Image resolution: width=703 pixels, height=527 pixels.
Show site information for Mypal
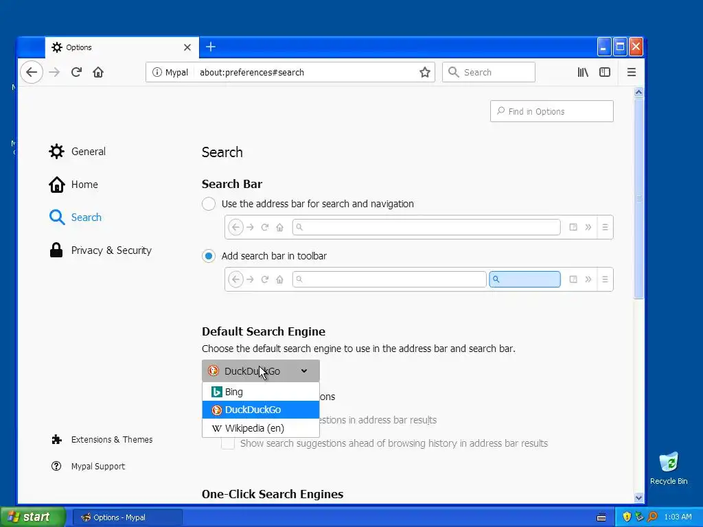click(x=170, y=72)
